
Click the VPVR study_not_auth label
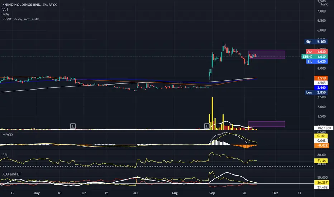[x=21, y=19]
